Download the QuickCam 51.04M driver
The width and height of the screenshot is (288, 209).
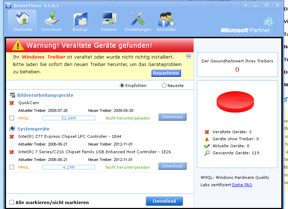click(172, 117)
